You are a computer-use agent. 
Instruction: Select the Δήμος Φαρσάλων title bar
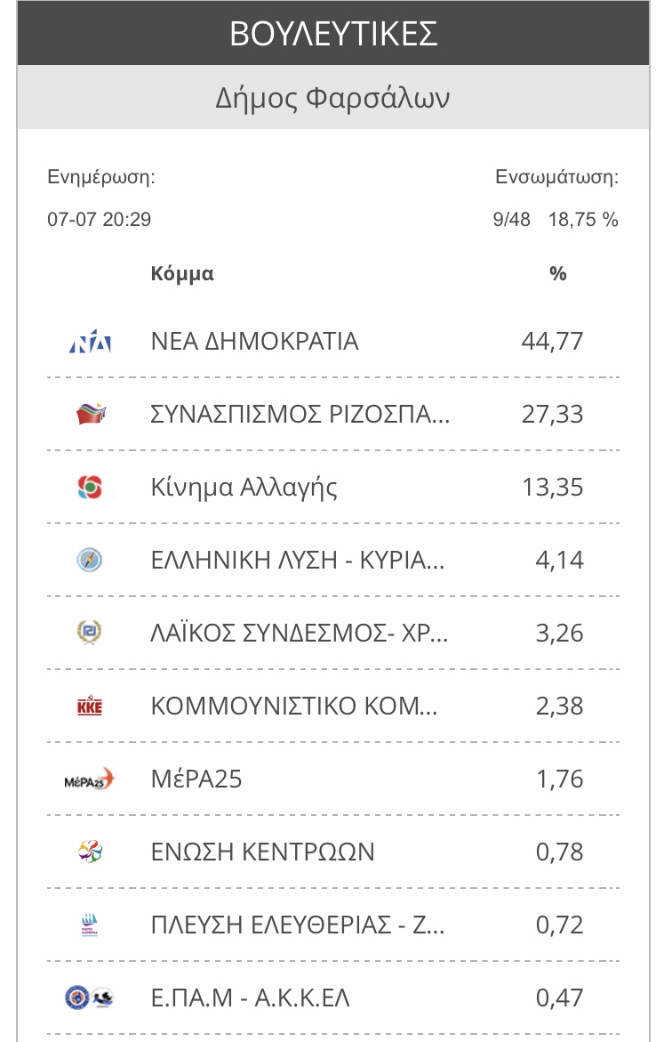click(x=333, y=97)
